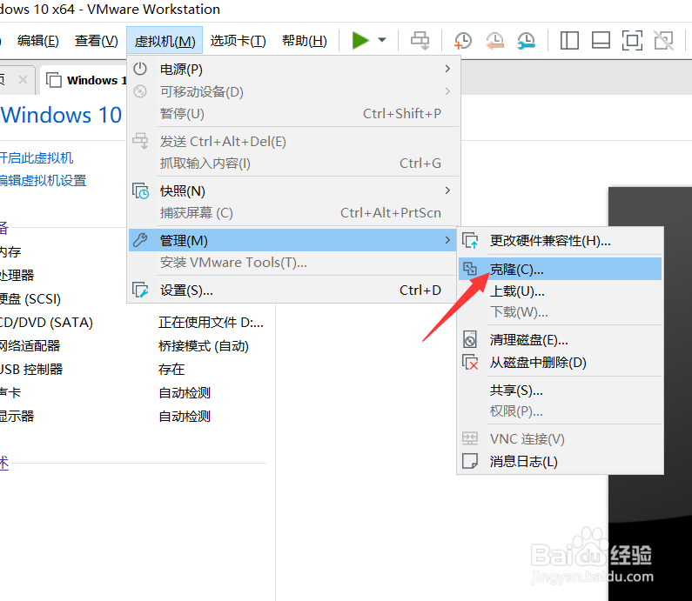Image resolution: width=692 pixels, height=601 pixels.
Task: Click the 虚拟机(M) menu
Action: pyautogui.click(x=165, y=41)
